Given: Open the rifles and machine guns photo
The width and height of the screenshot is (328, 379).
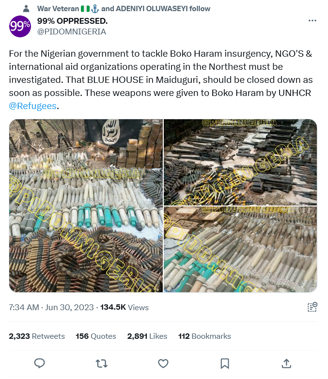Looking at the screenshot, I should coord(240,162).
